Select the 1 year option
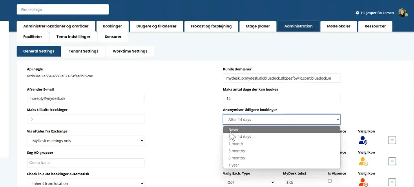The width and height of the screenshot is (414, 187). (282, 165)
